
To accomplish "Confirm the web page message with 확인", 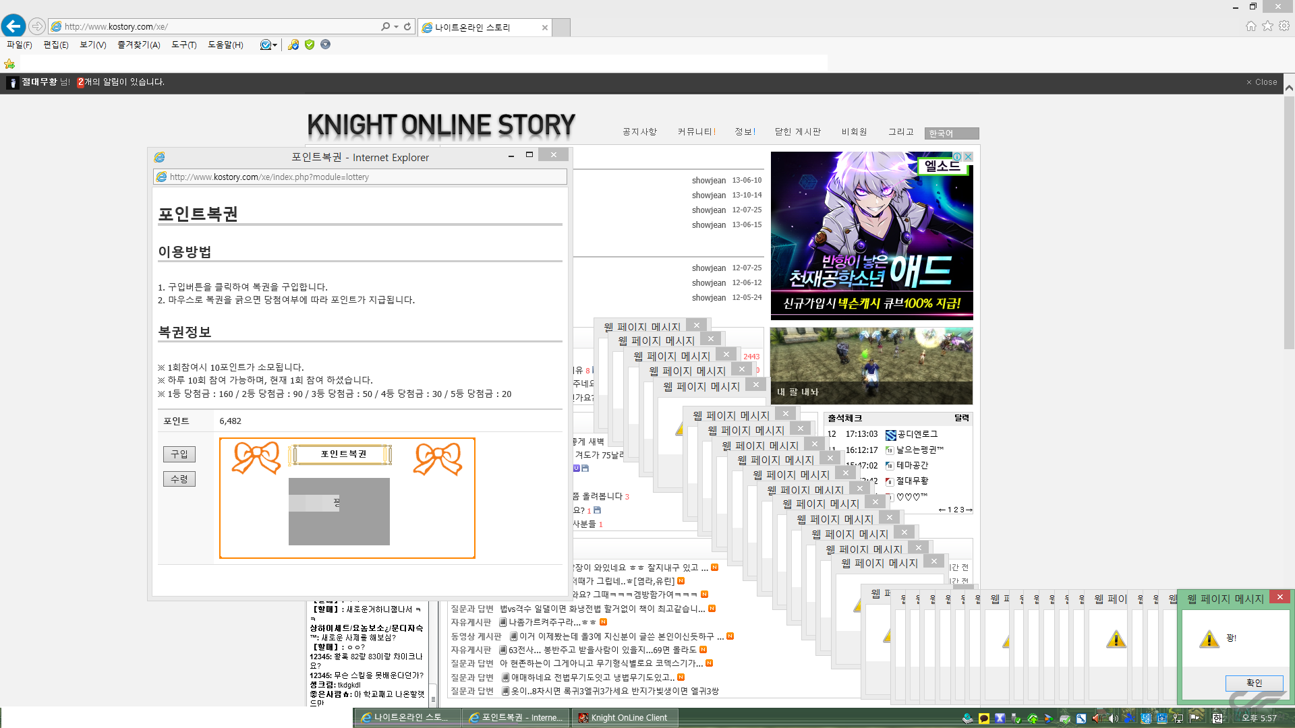I will tap(1254, 683).
